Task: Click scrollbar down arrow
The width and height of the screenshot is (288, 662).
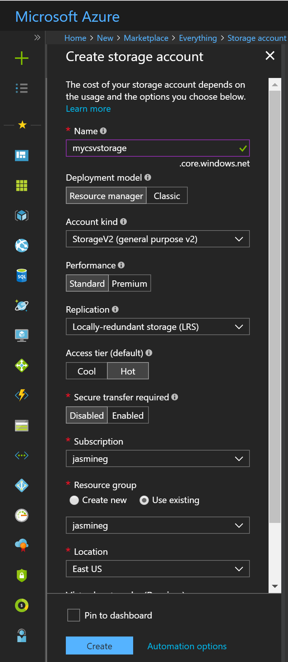Action: tap(275, 586)
